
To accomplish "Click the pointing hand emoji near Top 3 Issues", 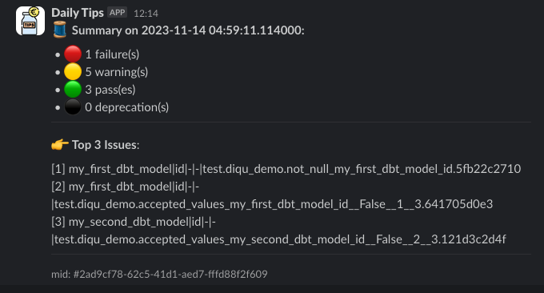I will pos(60,144).
